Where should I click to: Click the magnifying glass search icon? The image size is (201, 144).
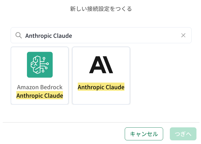coord(18,35)
